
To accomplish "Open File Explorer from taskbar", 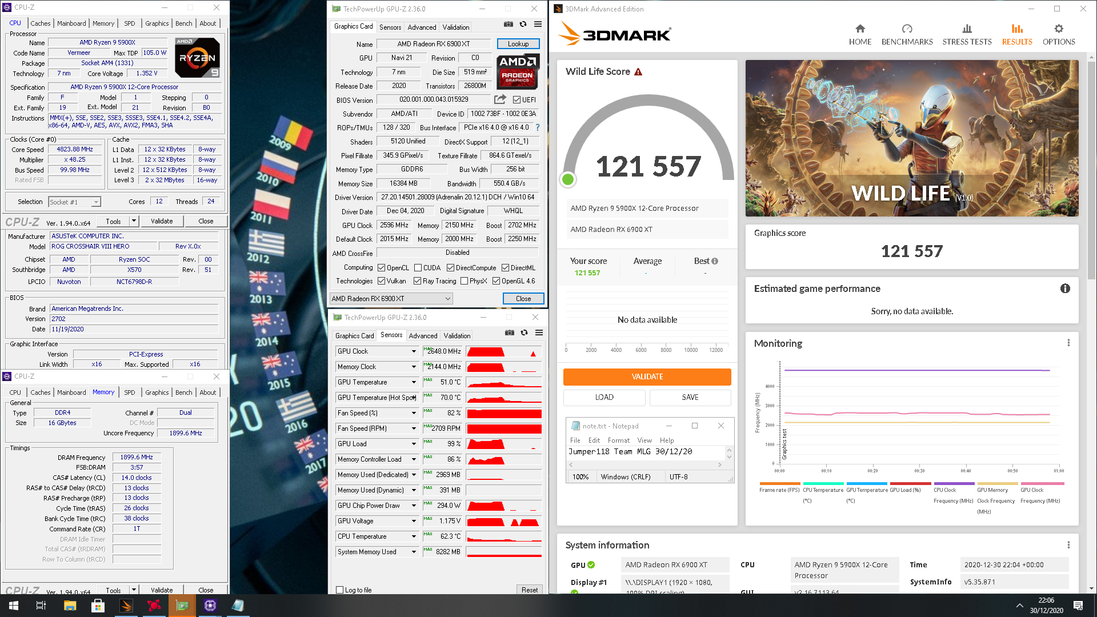I will tap(70, 606).
